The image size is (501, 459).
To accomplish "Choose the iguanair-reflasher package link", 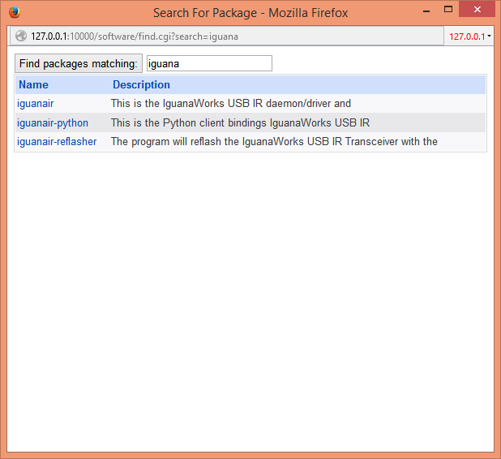I will tap(57, 142).
